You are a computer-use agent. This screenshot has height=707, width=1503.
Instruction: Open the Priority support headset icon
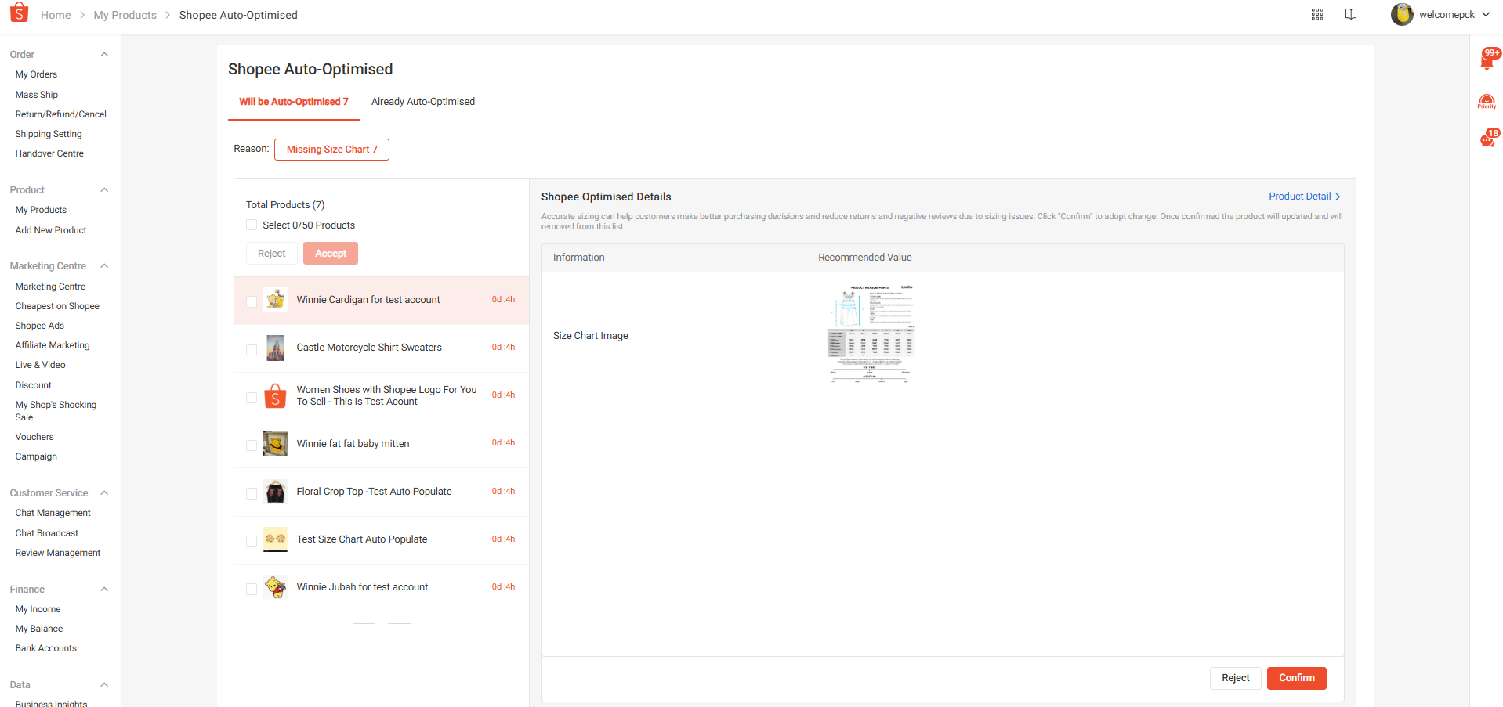click(1487, 102)
